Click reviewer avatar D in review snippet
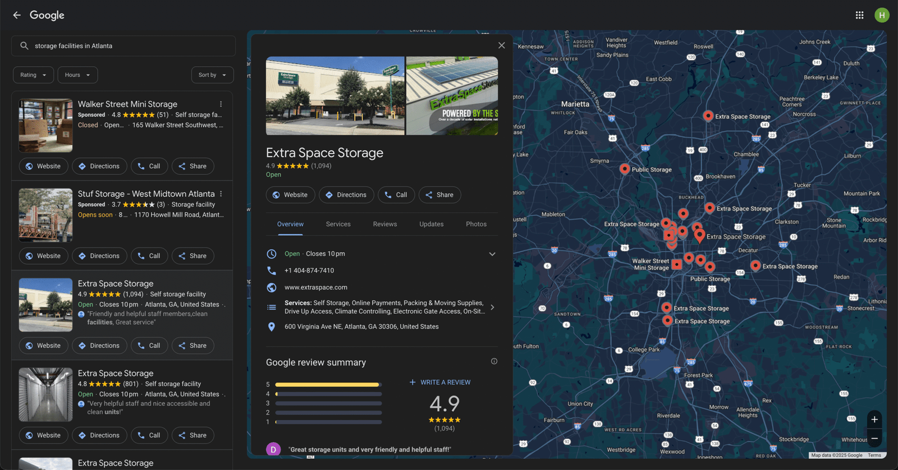 click(273, 449)
